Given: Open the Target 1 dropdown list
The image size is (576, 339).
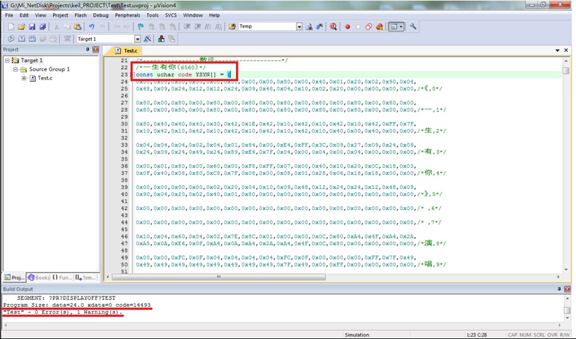Looking at the screenshot, I should (x=136, y=39).
